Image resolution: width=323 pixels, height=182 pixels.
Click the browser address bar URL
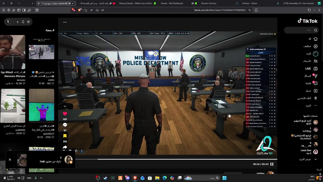point(220,10)
